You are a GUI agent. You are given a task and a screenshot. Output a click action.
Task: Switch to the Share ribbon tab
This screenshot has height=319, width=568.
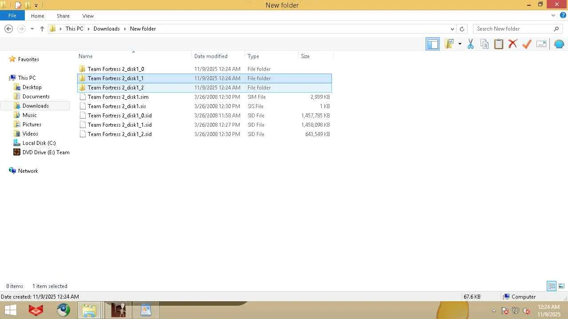click(63, 16)
